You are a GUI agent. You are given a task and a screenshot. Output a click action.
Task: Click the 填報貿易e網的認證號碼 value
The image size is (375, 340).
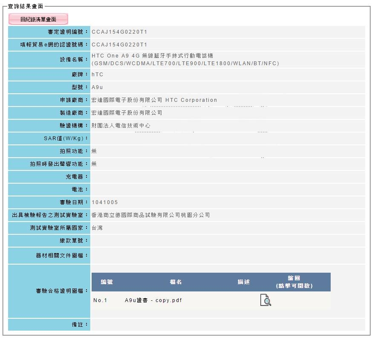click(119, 45)
